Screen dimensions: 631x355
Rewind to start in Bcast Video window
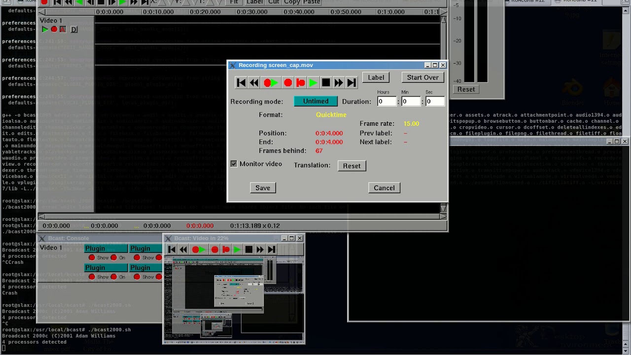172,249
